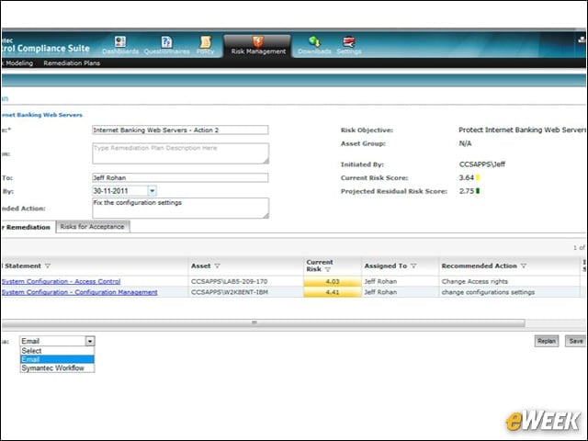This screenshot has height=441, width=588.
Task: Open the Modeling submenu item
Action: point(18,63)
